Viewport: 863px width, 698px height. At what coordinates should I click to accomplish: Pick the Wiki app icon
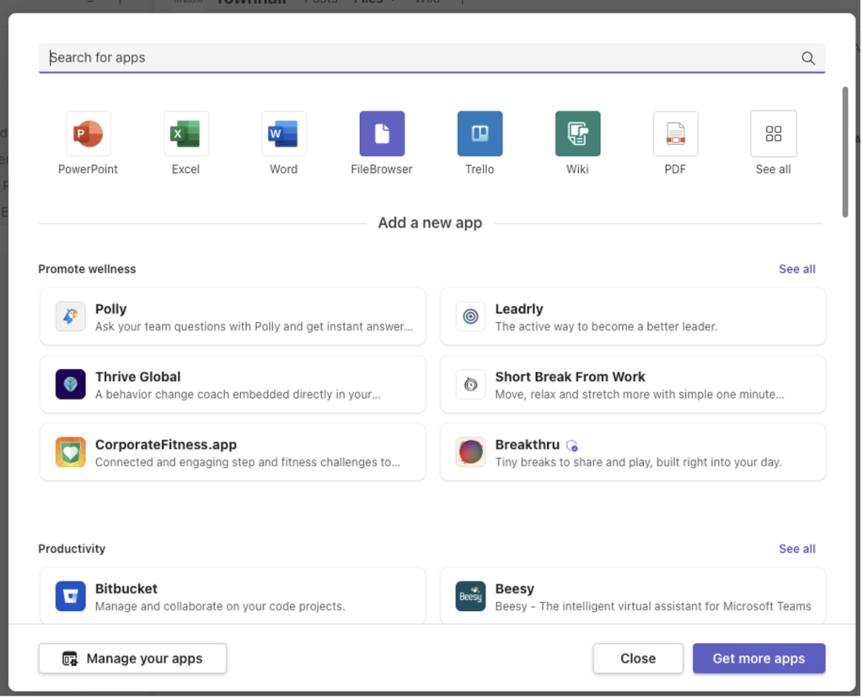(x=578, y=134)
